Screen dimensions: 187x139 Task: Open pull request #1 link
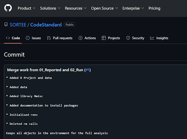pyautogui.click(x=88, y=70)
